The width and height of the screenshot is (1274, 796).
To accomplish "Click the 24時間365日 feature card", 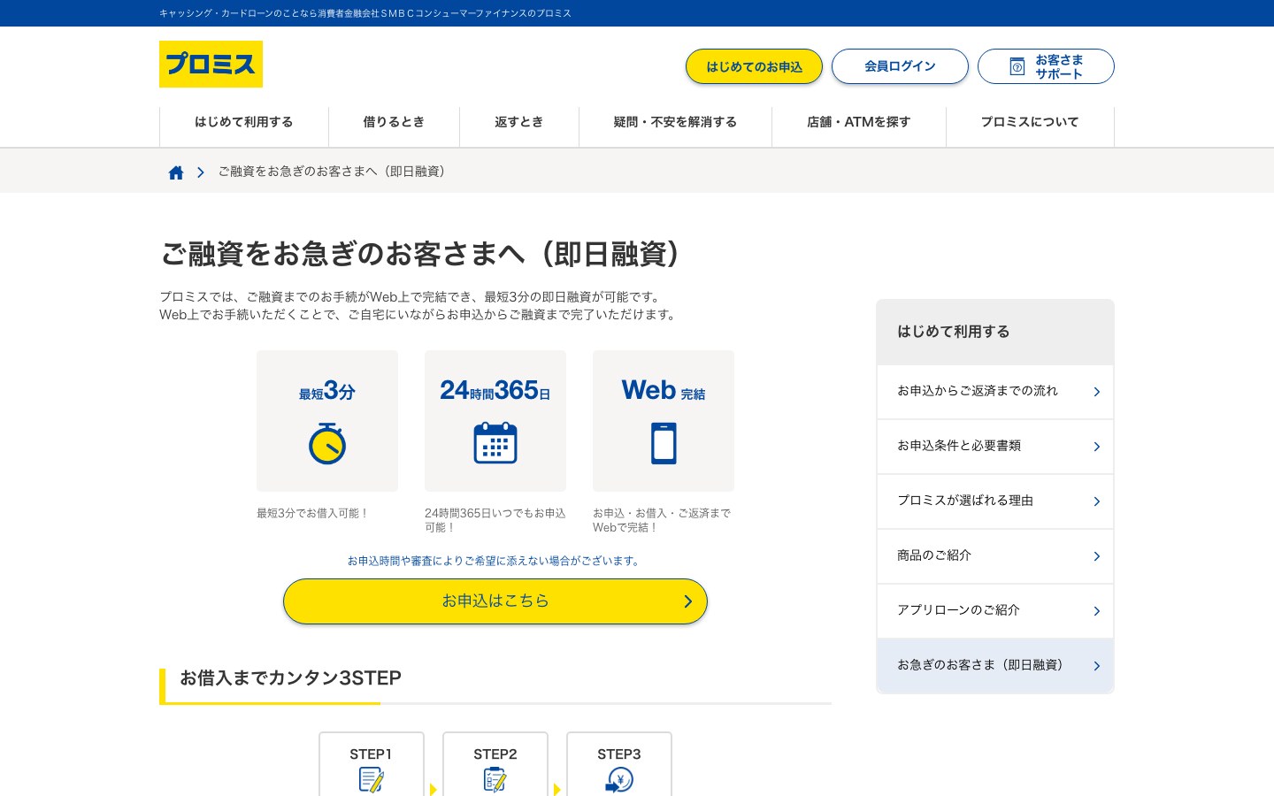I will click(x=495, y=421).
